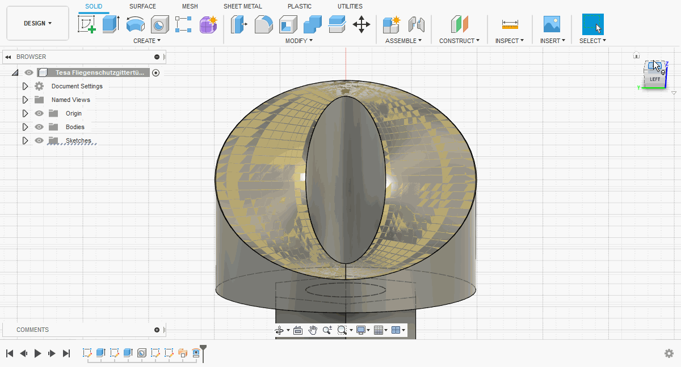681x367 pixels.
Task: Toggle visibility eye of root component
Action: (x=29, y=72)
